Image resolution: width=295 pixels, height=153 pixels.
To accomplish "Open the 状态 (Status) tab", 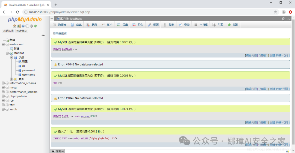I will 92,25.
